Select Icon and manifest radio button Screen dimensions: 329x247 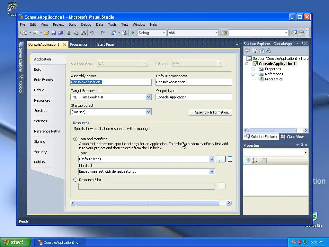(75, 139)
